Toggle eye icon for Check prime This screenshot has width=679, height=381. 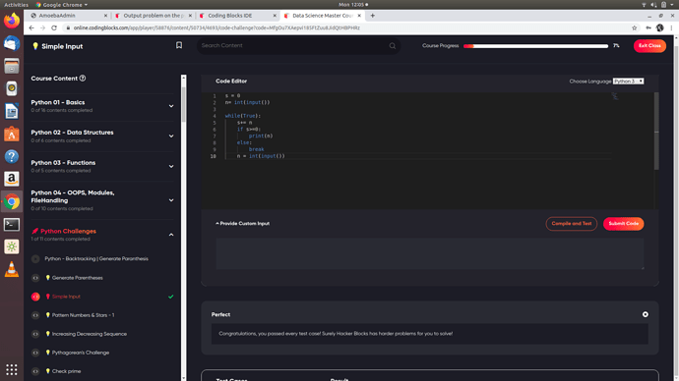coord(35,371)
